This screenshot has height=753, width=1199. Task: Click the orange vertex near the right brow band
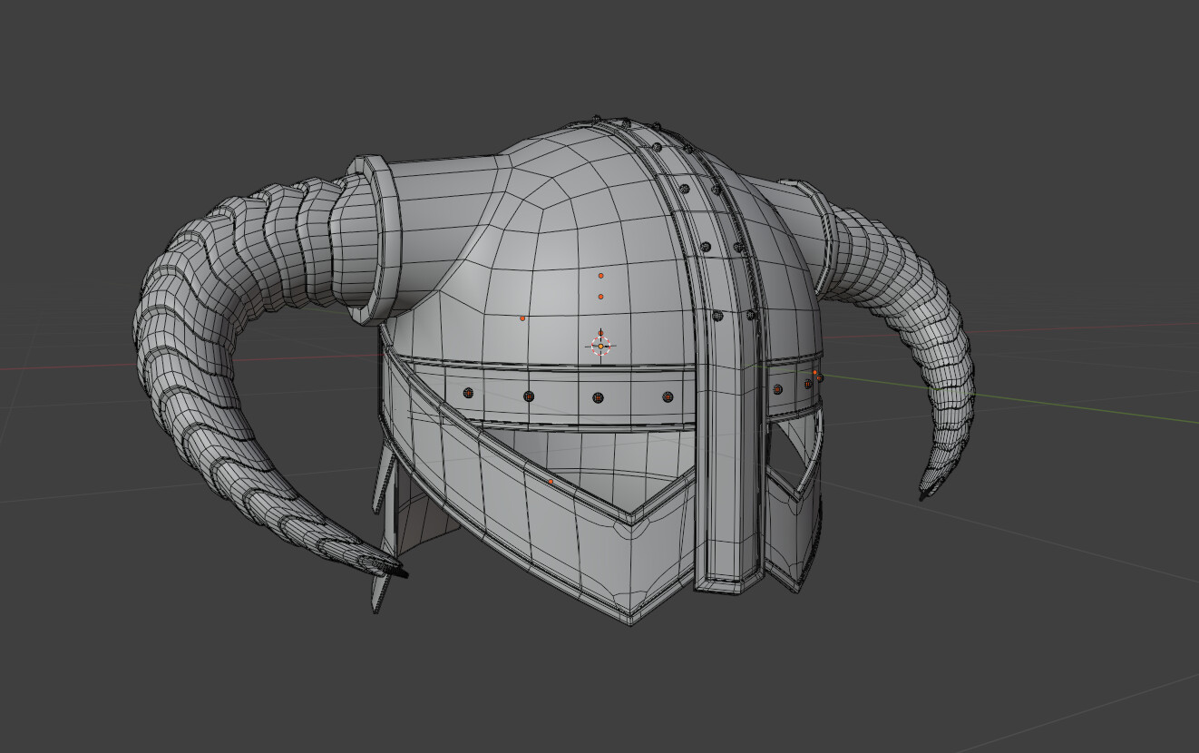pos(814,370)
